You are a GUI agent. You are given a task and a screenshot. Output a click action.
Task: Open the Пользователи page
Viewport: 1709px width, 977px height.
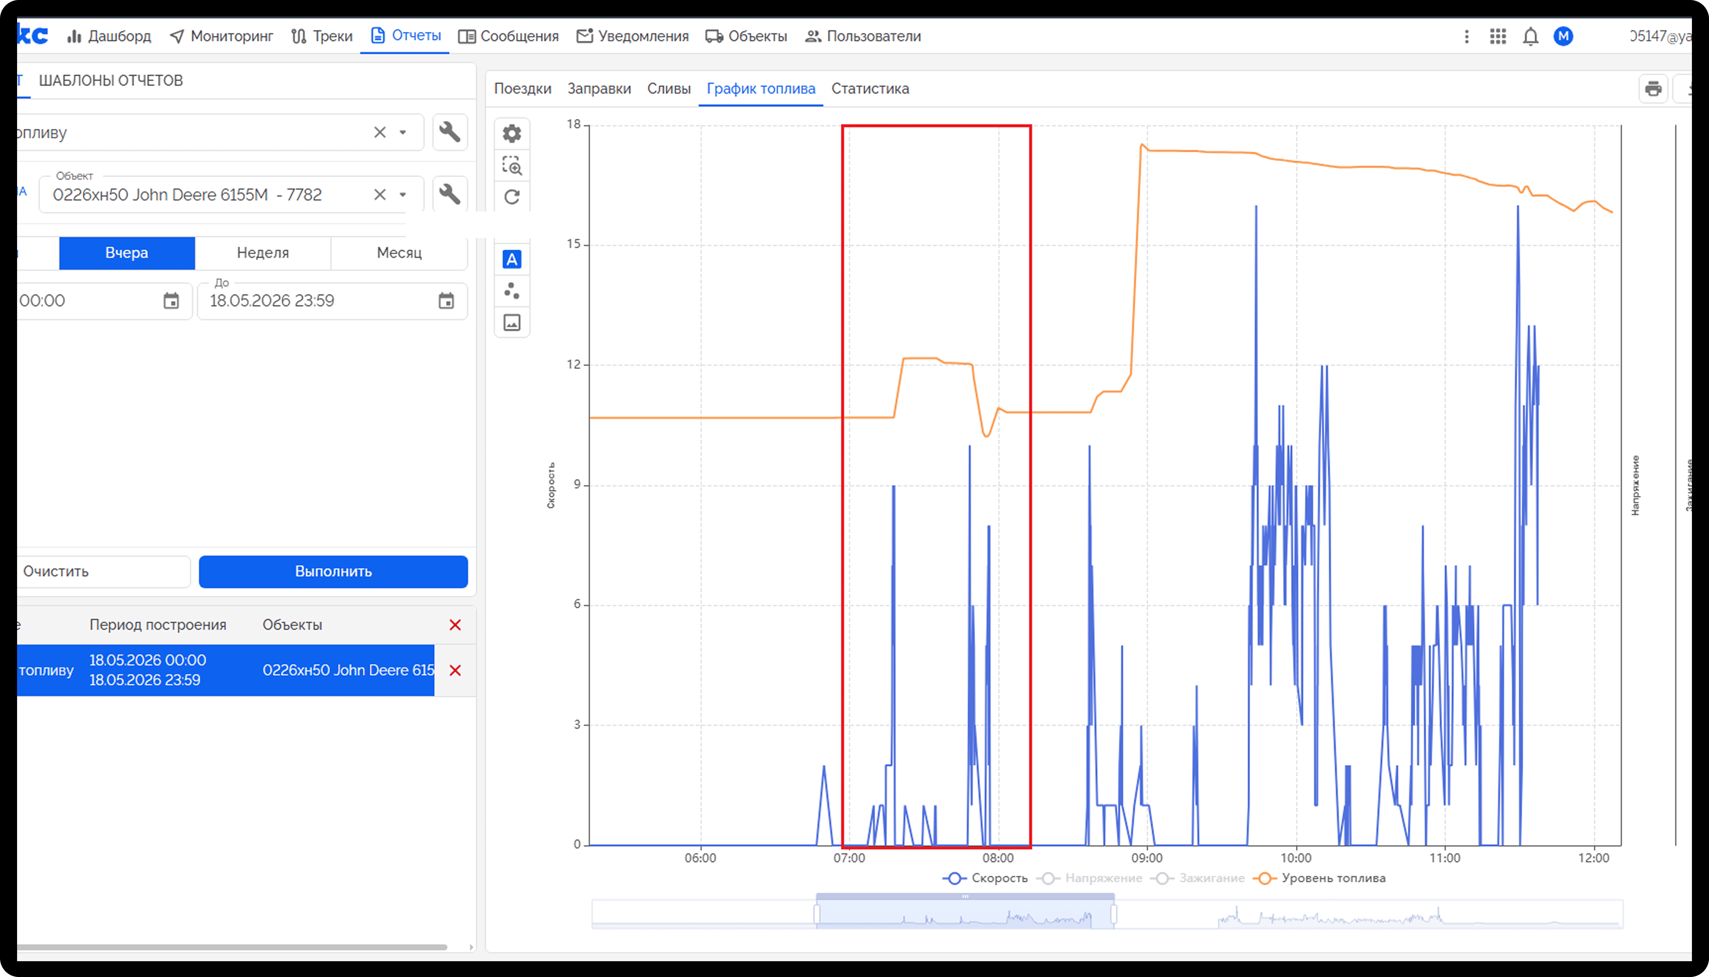(x=863, y=36)
